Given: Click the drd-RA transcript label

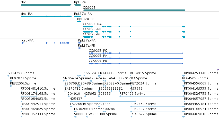Looking at the screenshot, I should pyautogui.click(x=27, y=14).
